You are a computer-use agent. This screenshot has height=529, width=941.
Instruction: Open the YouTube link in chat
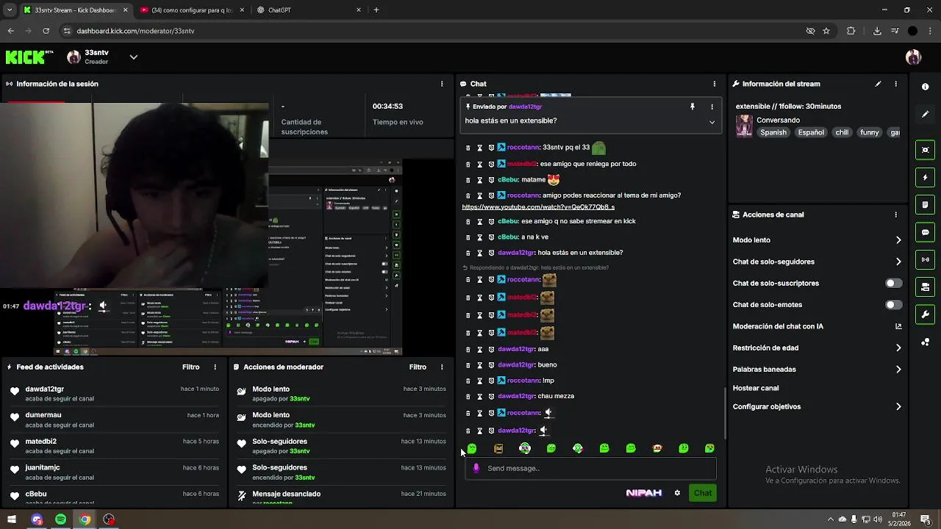[538, 207]
